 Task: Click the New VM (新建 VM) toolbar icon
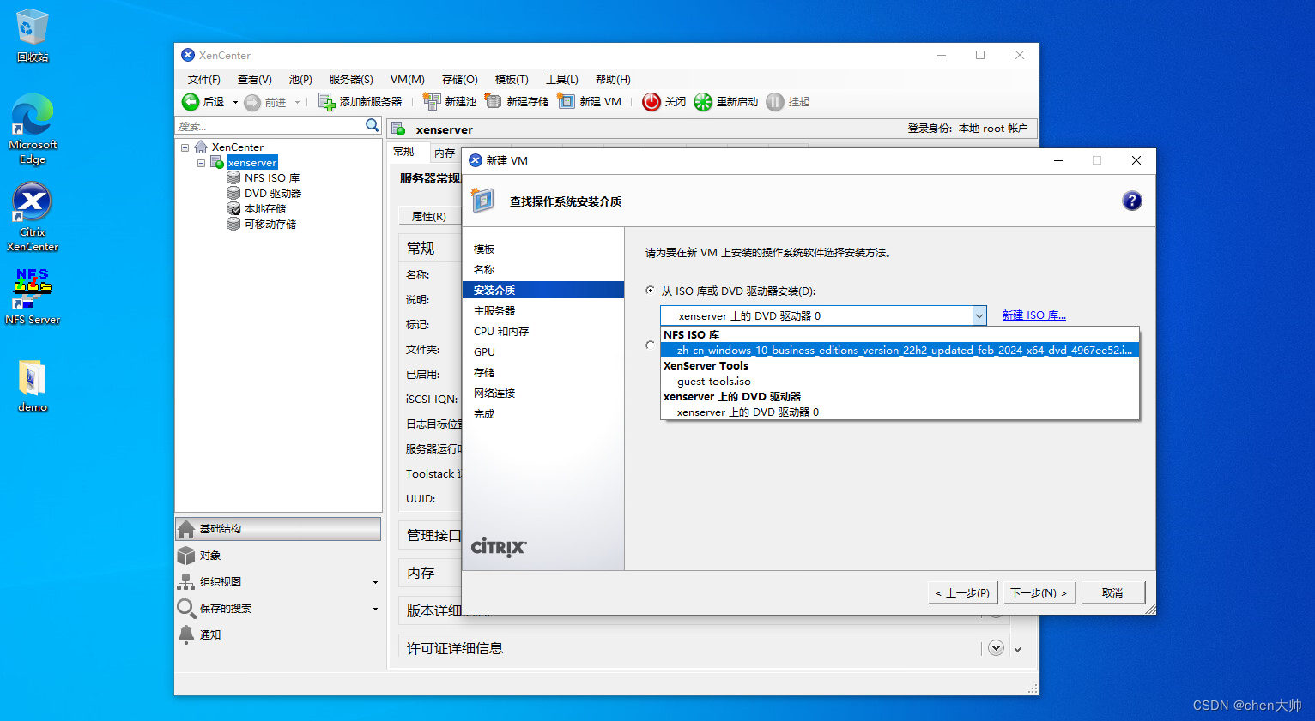(x=566, y=101)
